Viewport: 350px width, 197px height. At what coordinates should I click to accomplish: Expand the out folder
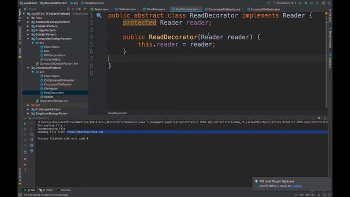click(28, 105)
